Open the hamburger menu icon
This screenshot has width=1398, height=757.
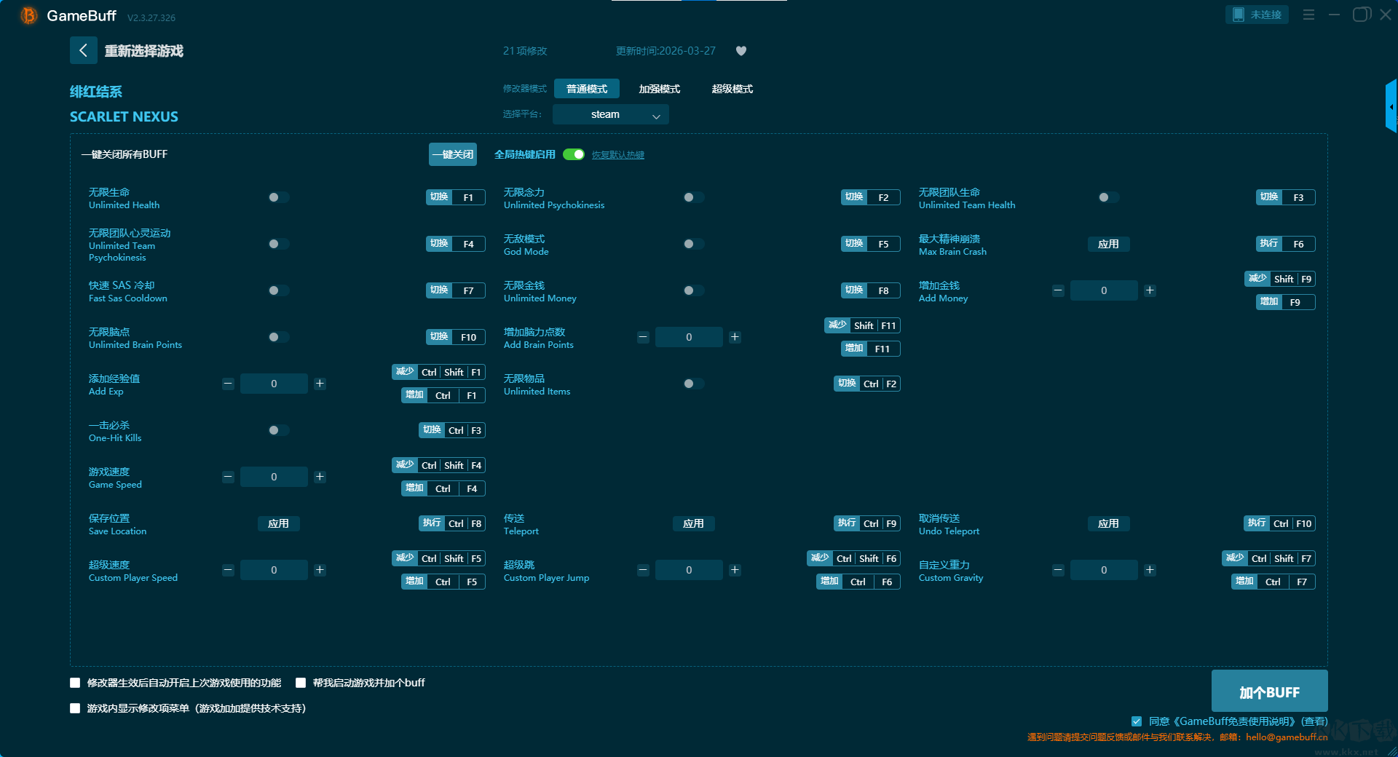pyautogui.click(x=1308, y=15)
